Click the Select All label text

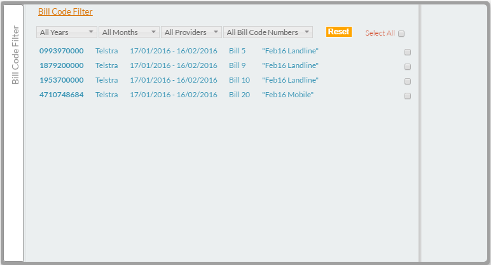(380, 33)
